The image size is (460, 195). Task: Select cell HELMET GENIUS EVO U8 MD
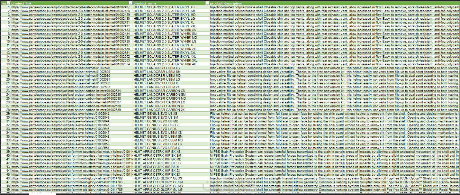pos(171,121)
